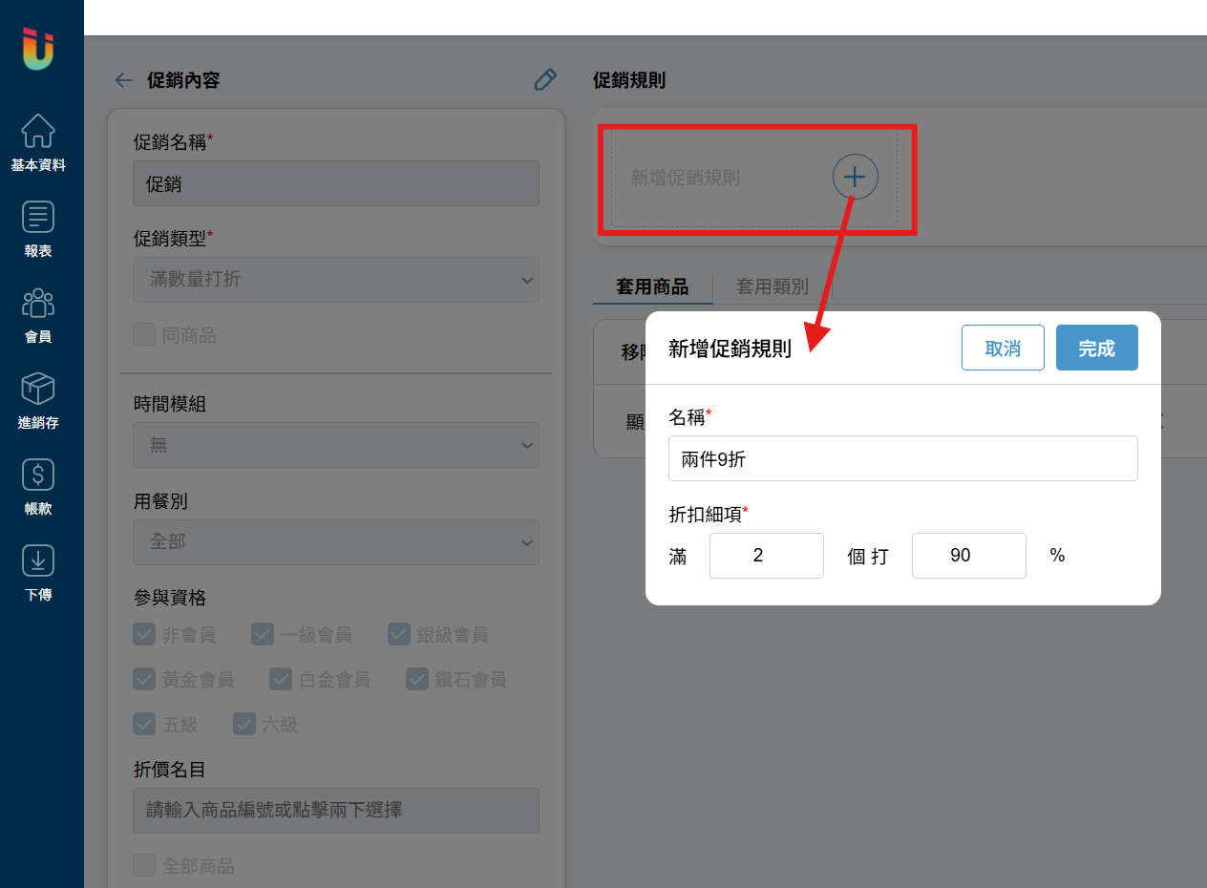Screen dimensions: 1207x888
Task: Expand the 促銷類型 dropdown
Action: tap(336, 280)
